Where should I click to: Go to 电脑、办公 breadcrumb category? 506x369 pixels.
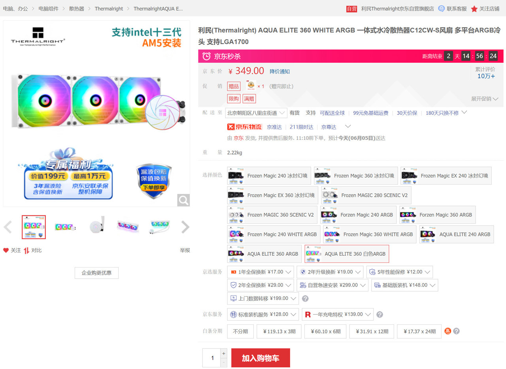click(15, 8)
